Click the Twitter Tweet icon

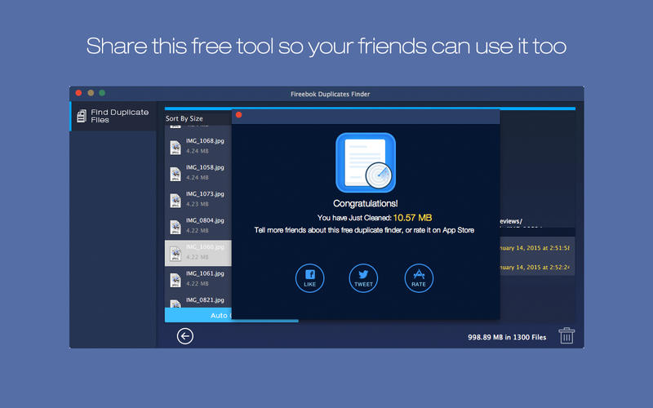point(363,277)
